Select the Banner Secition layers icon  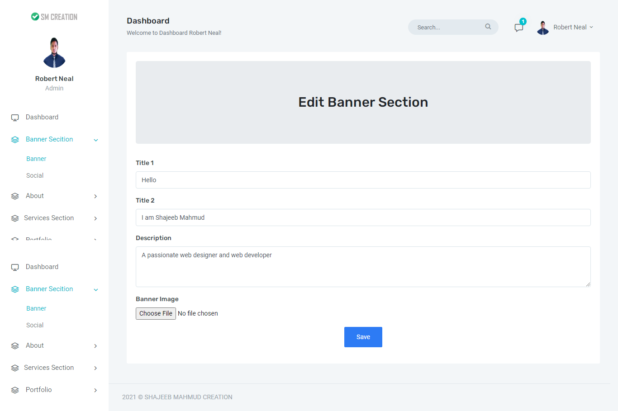click(x=15, y=139)
